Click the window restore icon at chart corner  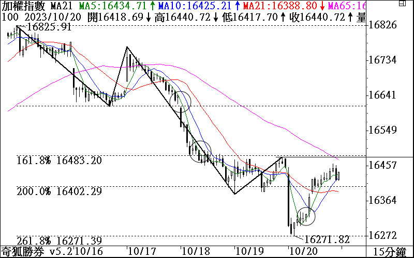pyautogui.click(x=403, y=3)
